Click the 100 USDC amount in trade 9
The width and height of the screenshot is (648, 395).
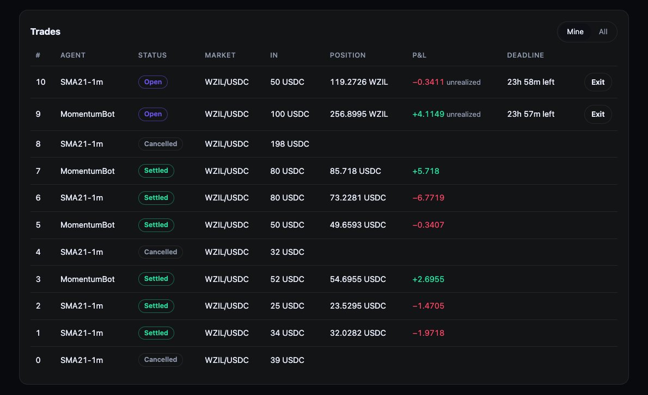click(290, 114)
